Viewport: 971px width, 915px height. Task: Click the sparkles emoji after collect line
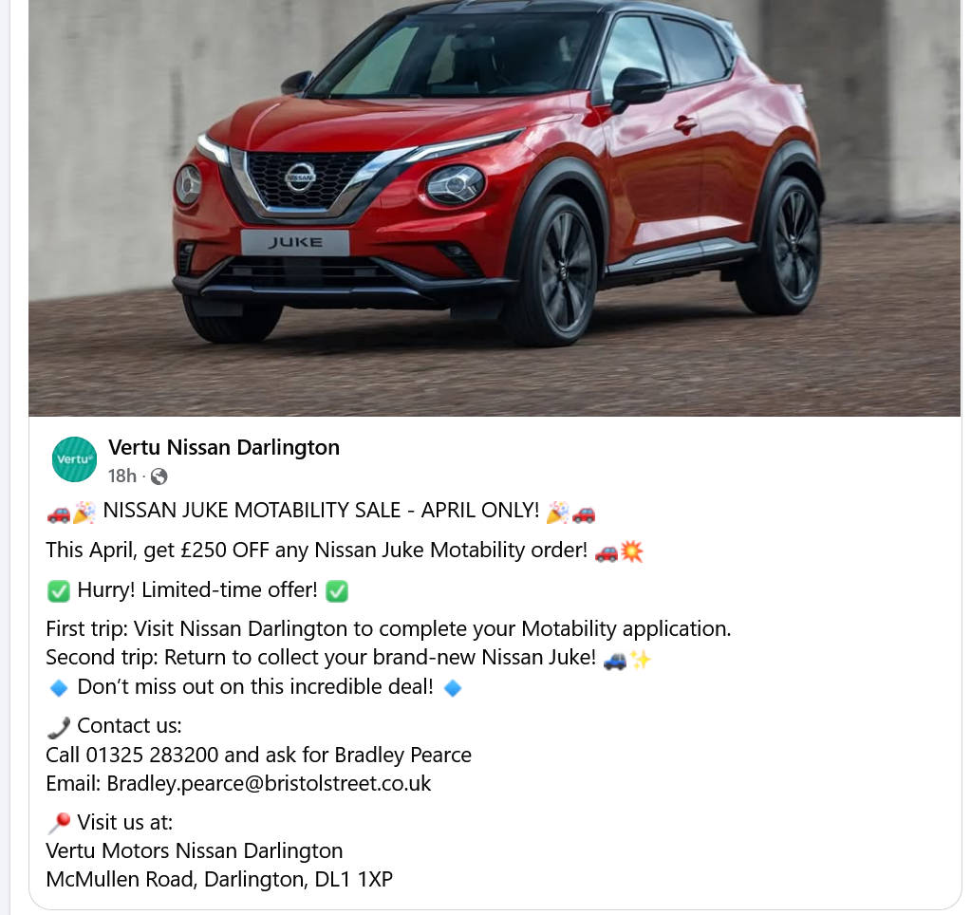(641, 660)
